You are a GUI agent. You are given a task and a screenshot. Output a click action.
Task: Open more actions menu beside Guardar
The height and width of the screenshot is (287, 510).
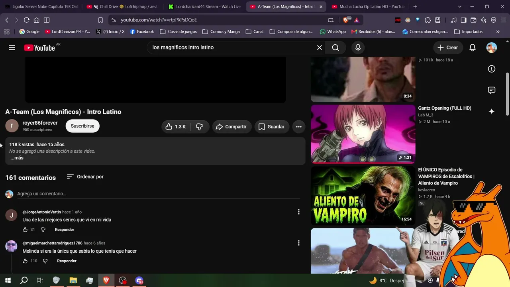pos(299,127)
